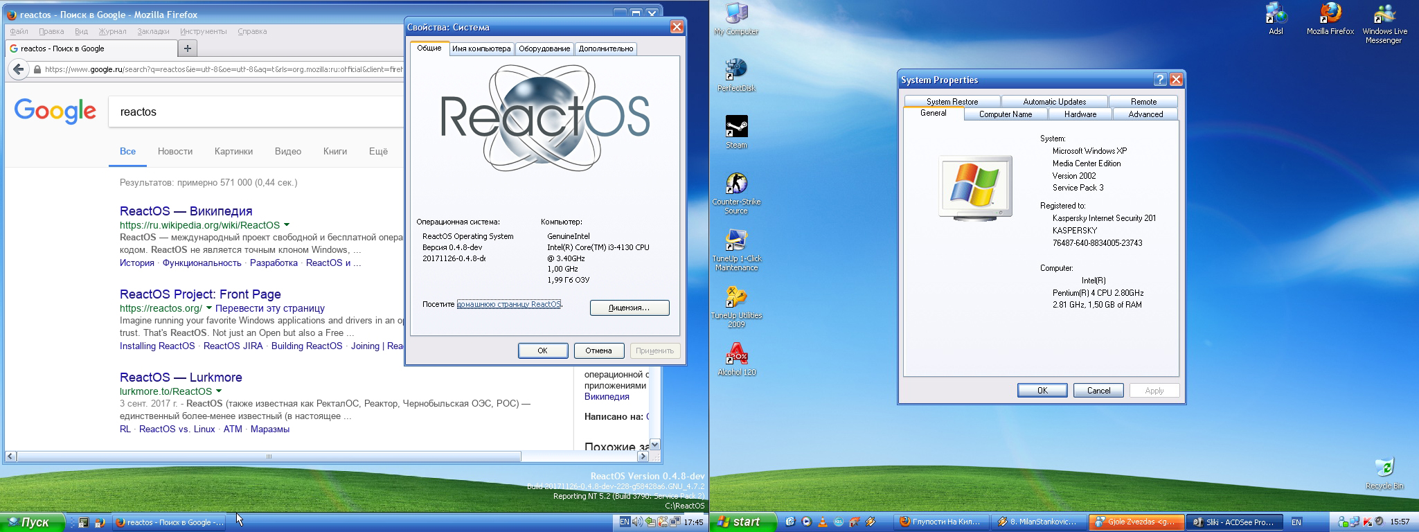The height and width of the screenshot is (532, 1419).
Task: Select Automatic Updates tab
Action: (x=1055, y=101)
